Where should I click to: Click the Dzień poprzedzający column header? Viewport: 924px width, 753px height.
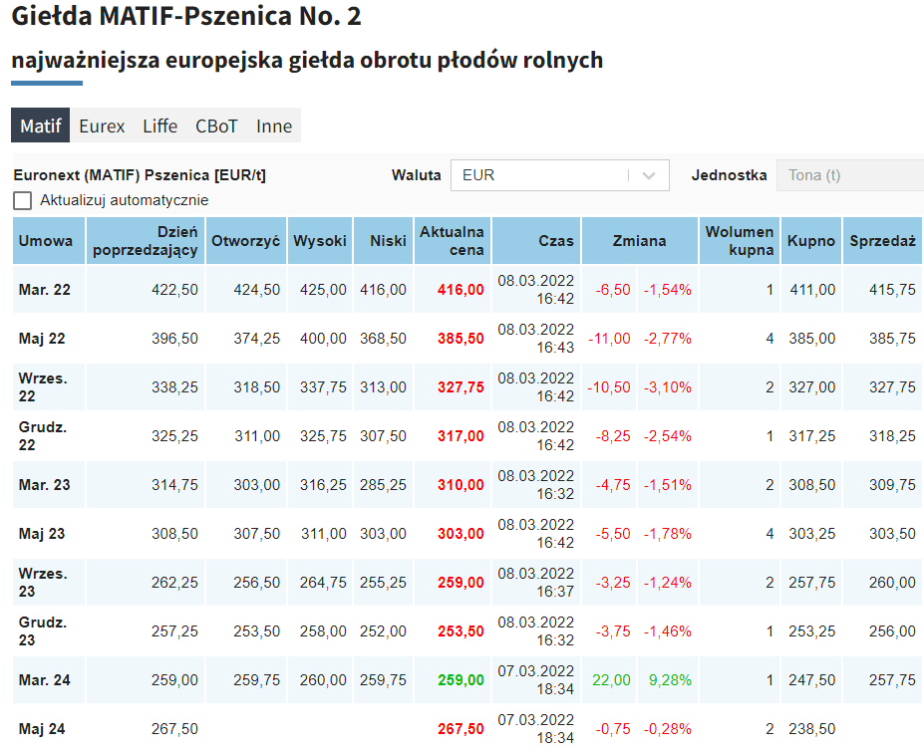[x=146, y=241]
